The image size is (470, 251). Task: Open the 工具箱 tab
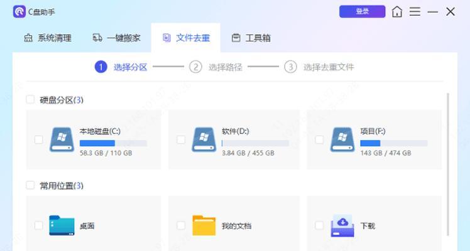coord(251,38)
